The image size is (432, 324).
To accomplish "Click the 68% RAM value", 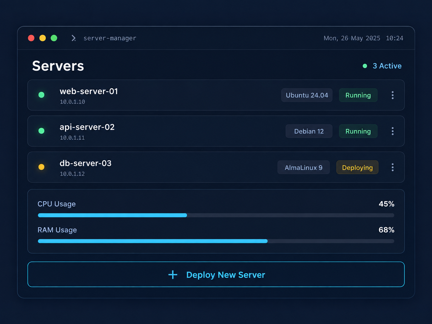I will tap(387, 230).
